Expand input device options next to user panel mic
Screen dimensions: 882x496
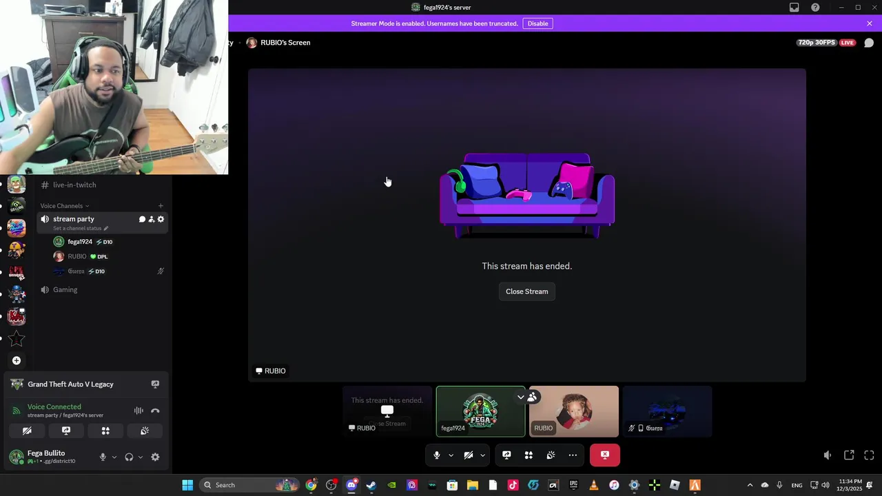[x=114, y=457]
